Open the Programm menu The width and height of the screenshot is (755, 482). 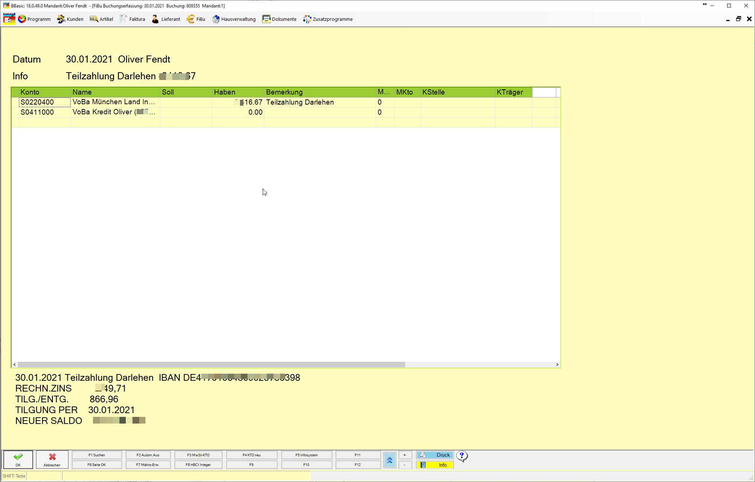pos(34,19)
